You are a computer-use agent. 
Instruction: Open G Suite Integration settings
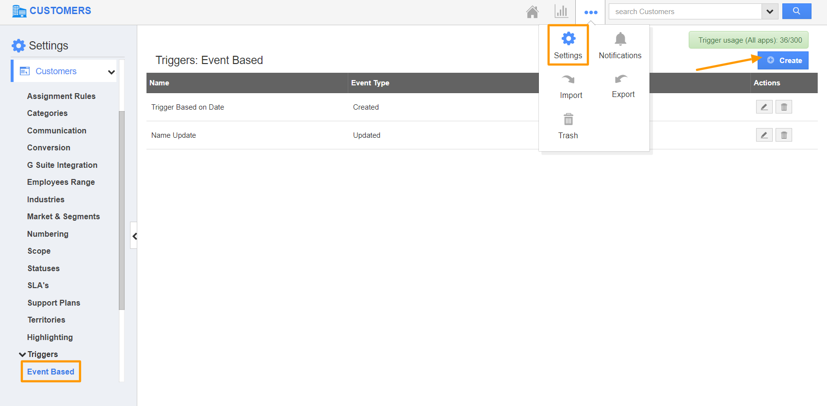click(62, 165)
